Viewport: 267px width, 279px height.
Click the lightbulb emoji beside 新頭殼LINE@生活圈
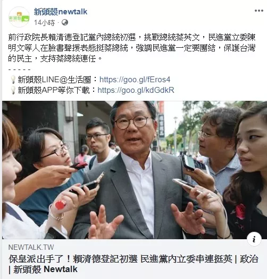(13, 80)
